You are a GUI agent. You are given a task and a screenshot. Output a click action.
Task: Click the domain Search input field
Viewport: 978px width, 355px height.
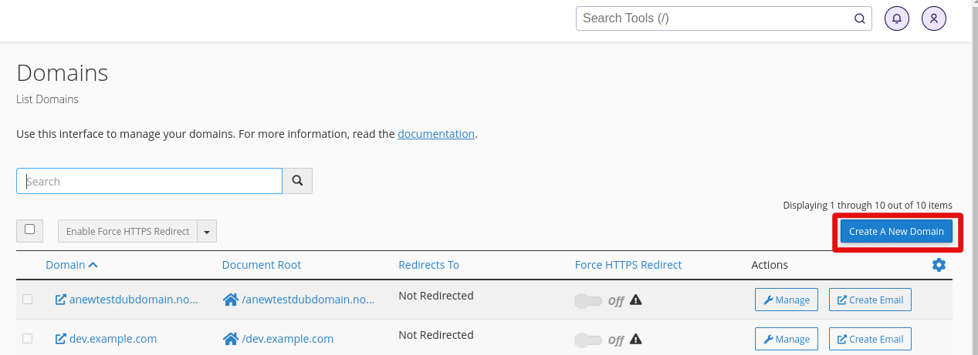[x=149, y=182]
